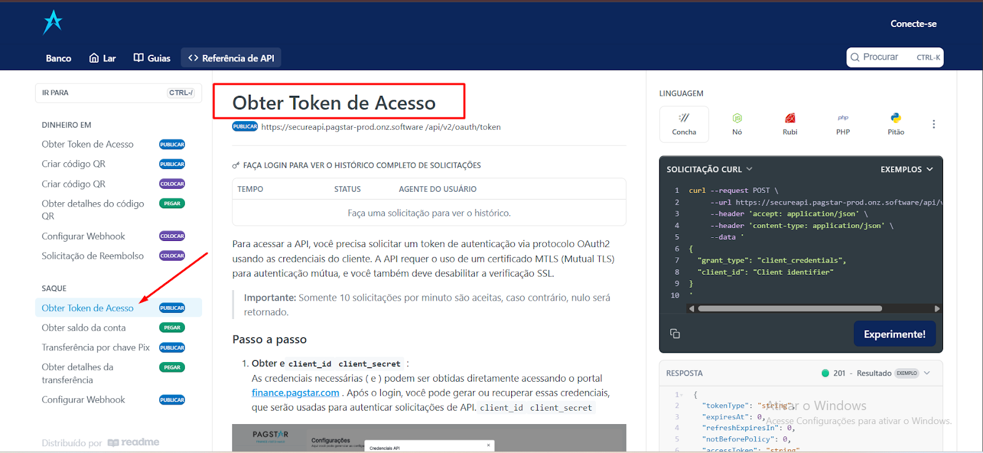This screenshot has height=453, width=983.
Task: Click the COLOCAR badge beside Solicitação de Reembolso
Action: [172, 256]
